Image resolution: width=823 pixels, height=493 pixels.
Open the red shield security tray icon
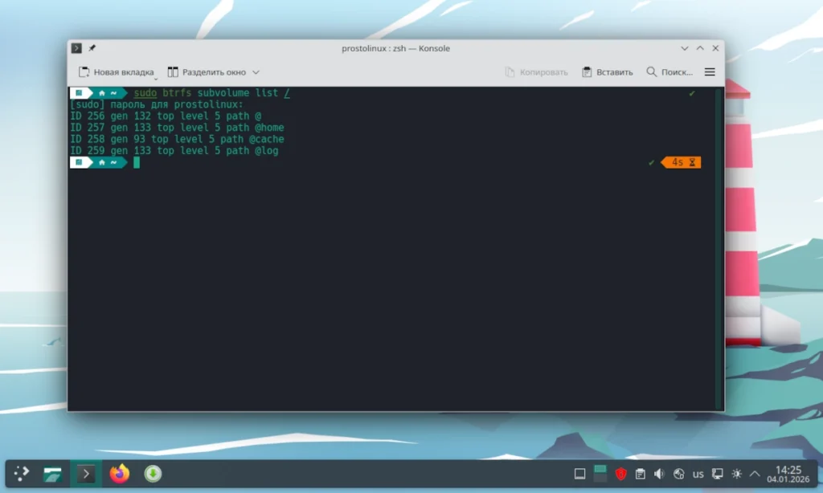621,474
